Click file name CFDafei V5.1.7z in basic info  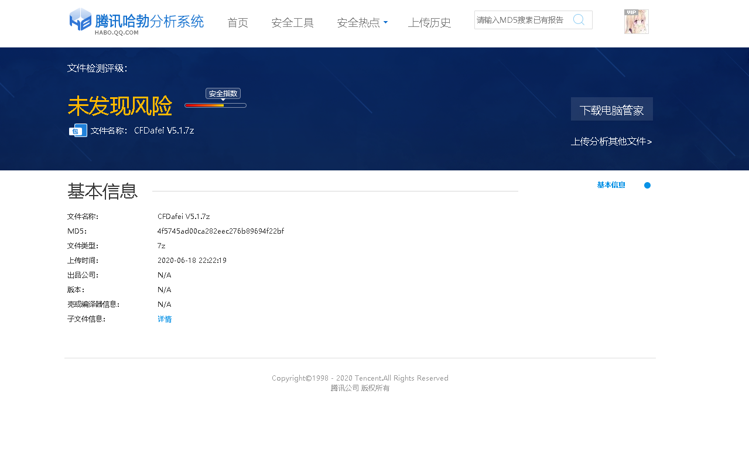click(x=184, y=217)
